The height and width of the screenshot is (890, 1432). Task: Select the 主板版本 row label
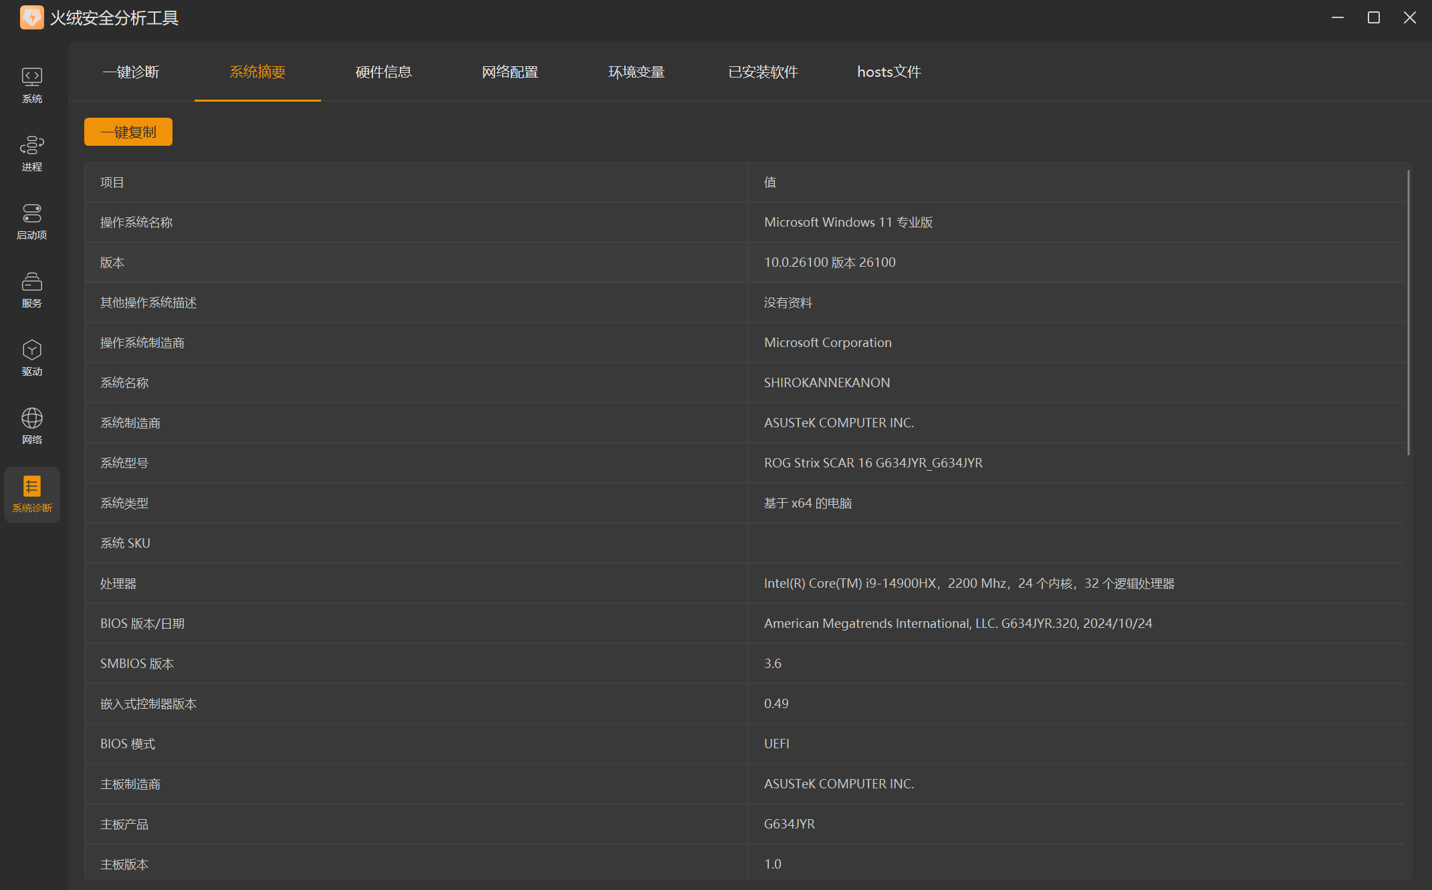tap(124, 864)
